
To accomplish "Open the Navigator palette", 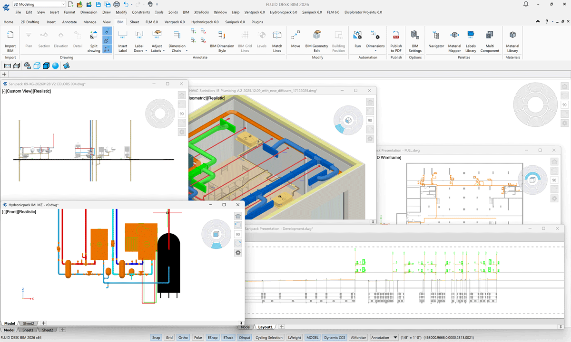I will coord(436,39).
